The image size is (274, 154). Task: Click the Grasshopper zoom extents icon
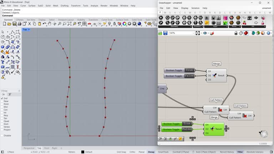pyautogui.click(x=198, y=33)
